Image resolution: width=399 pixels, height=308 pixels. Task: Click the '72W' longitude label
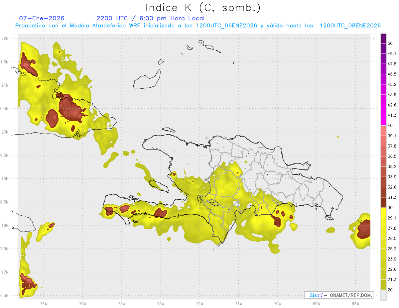(x=199, y=303)
